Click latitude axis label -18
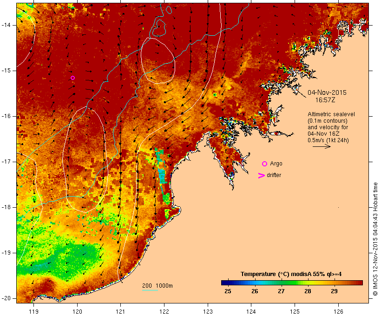 (6, 207)
